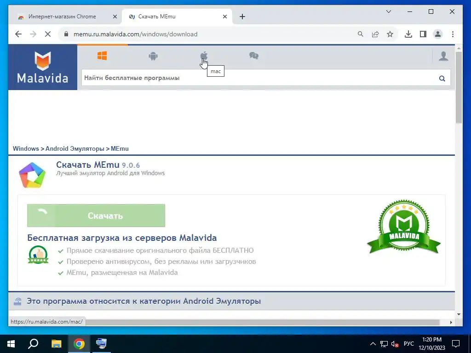Click the padlock site info icon
Image resolution: width=471 pixels, height=353 pixels.
[x=66, y=34]
